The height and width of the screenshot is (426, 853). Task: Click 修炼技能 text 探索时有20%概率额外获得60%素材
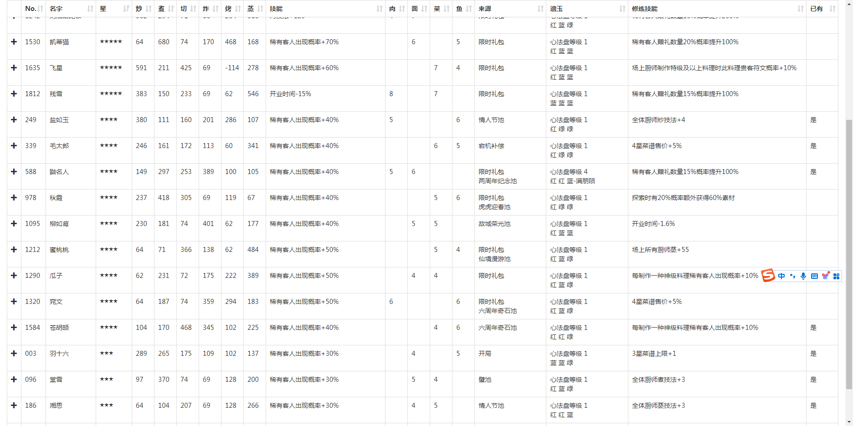coord(683,198)
